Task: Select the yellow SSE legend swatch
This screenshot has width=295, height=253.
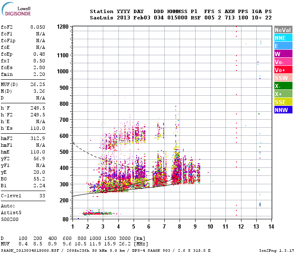Action: click(x=283, y=102)
